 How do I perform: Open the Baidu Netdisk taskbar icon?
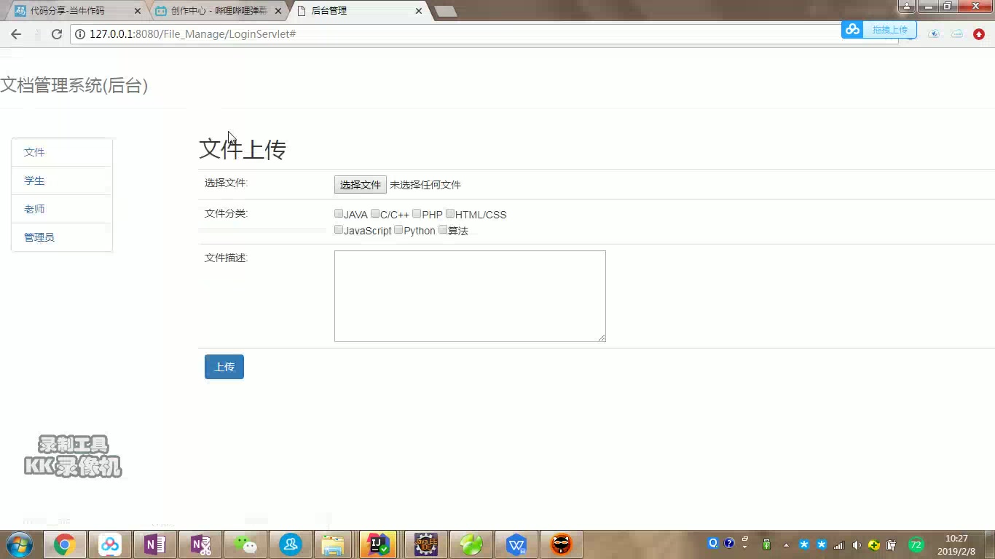coord(111,544)
